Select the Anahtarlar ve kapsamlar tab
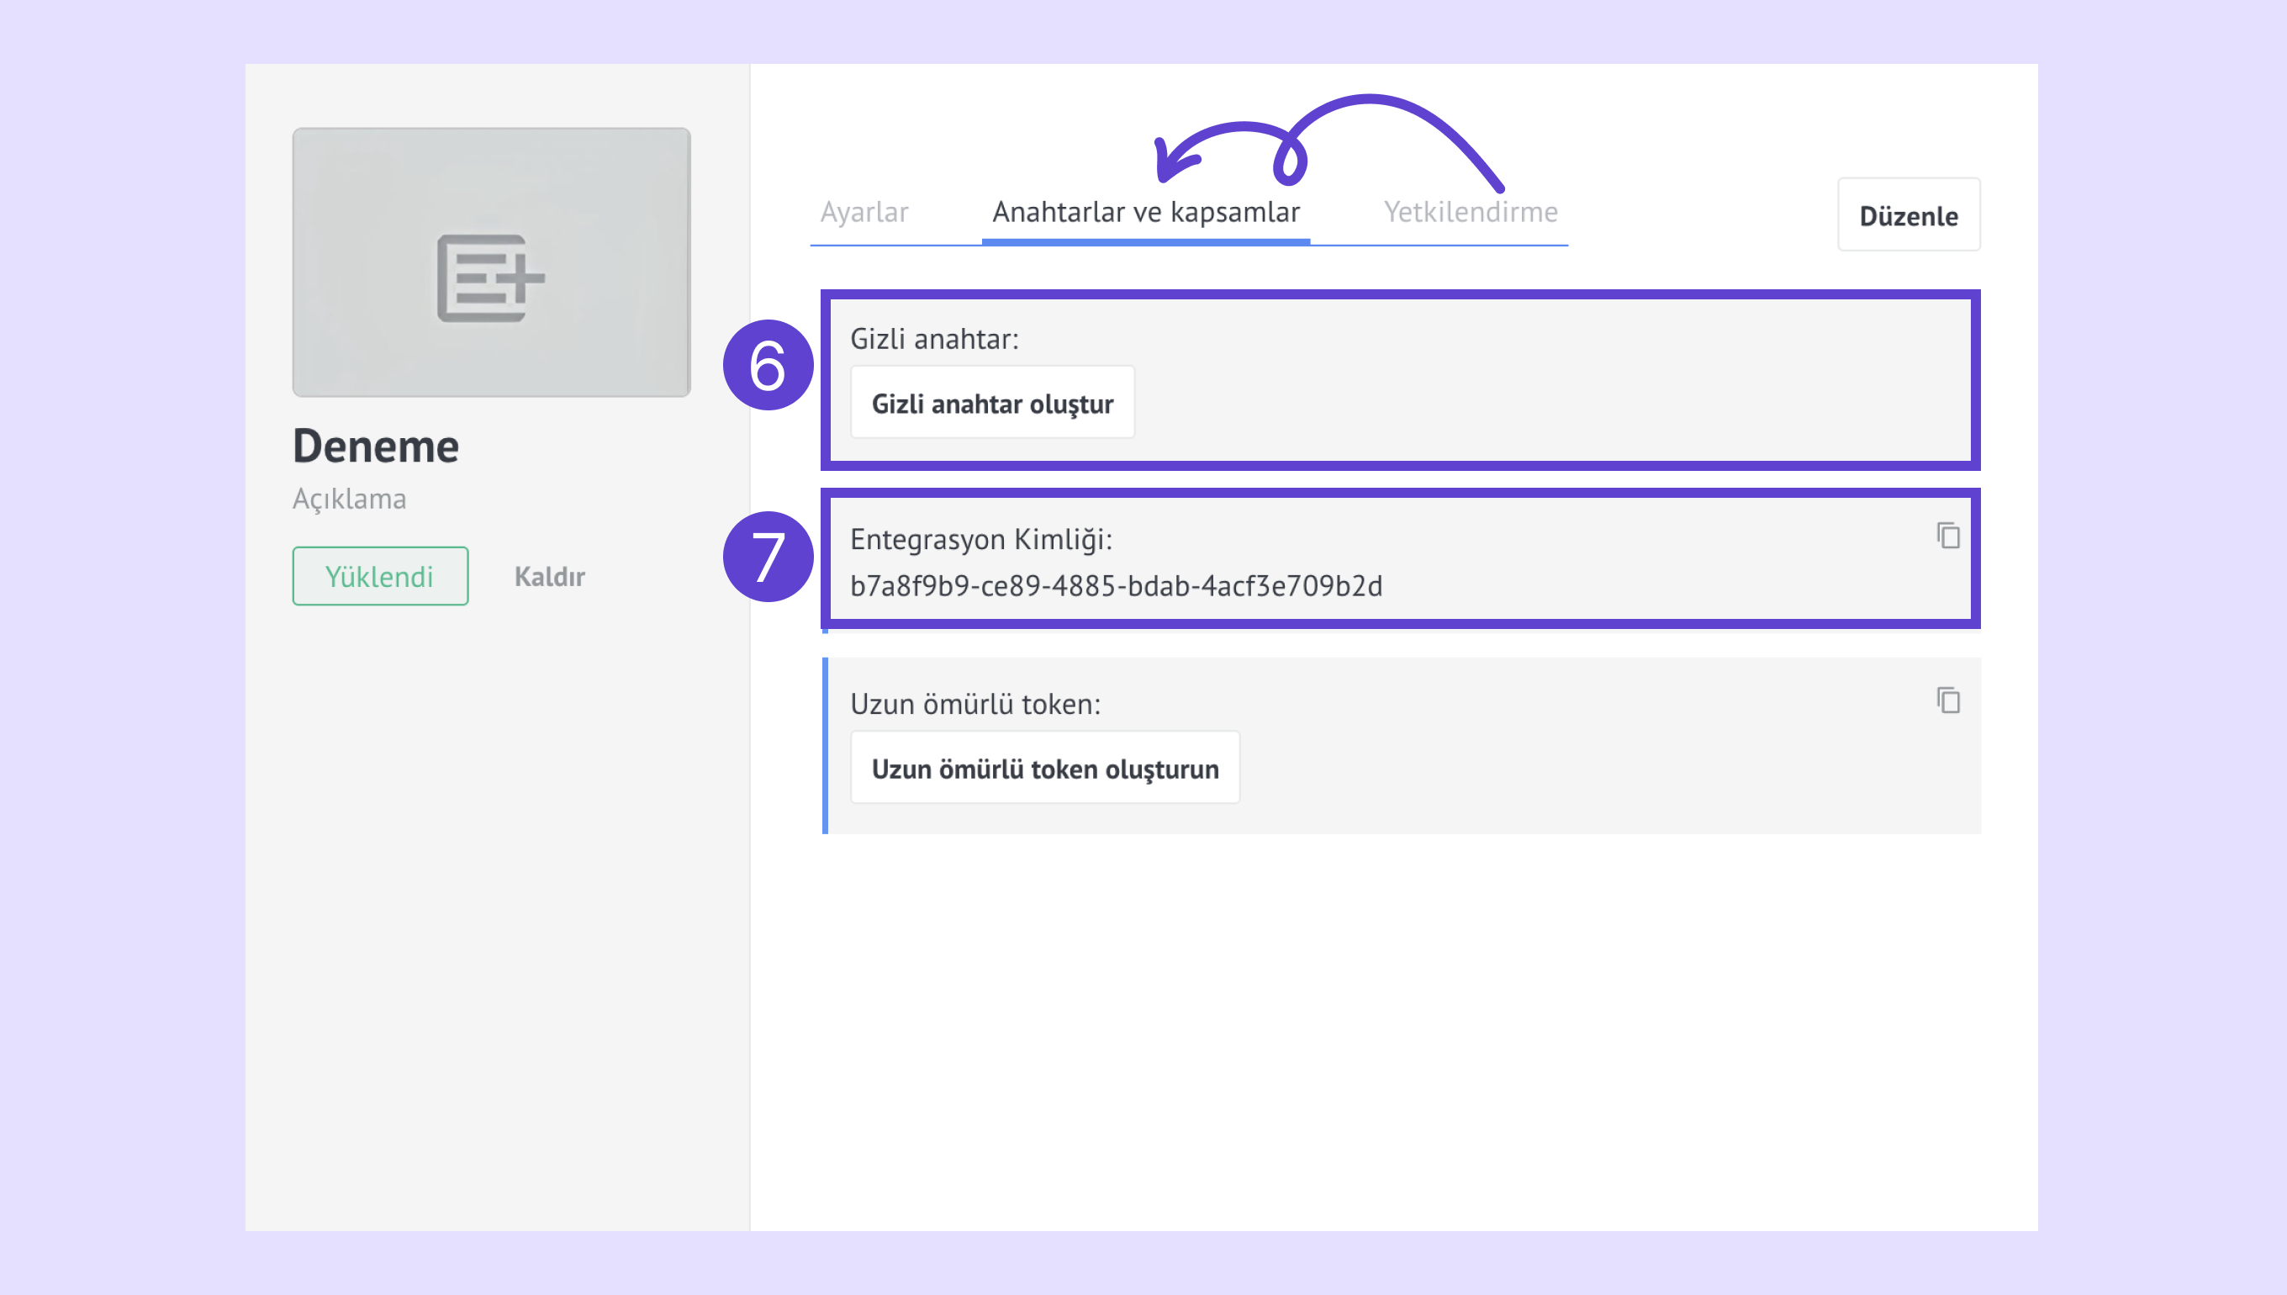 [1145, 213]
